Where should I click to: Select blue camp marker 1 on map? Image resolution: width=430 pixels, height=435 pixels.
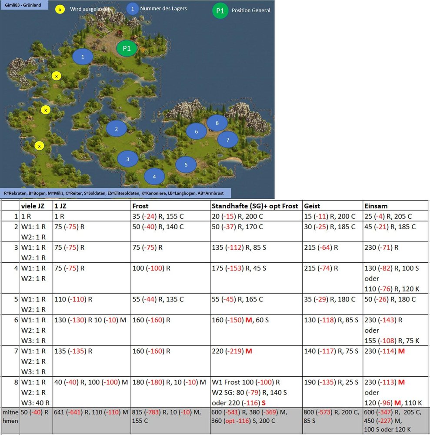pos(83,57)
